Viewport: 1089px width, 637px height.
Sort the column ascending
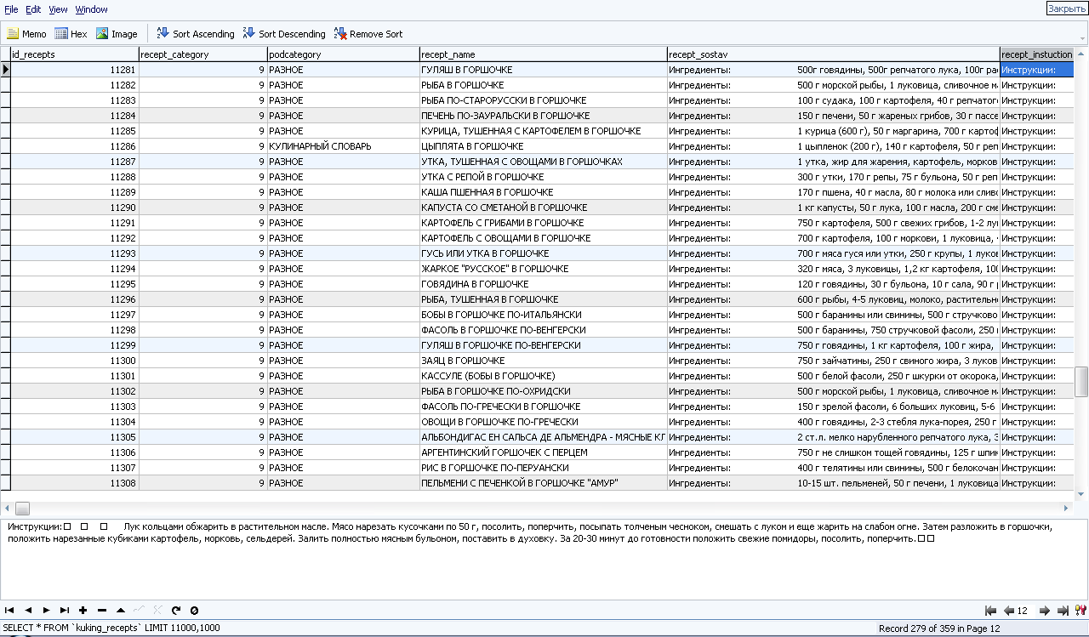pos(195,34)
